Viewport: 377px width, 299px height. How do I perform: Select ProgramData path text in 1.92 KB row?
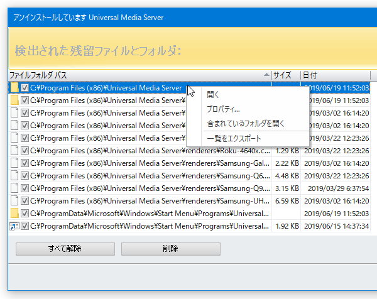tap(150, 226)
